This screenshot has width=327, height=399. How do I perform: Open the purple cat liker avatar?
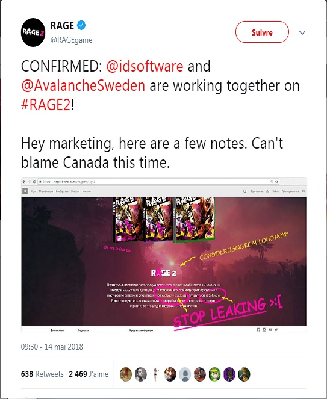(x=229, y=374)
